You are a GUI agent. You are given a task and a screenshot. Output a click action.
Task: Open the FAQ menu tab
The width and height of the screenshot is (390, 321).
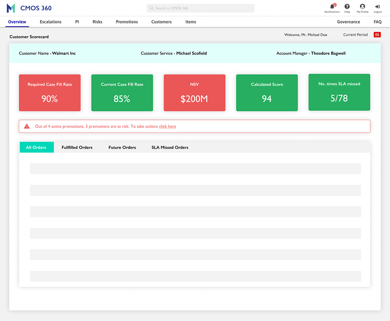pos(377,22)
